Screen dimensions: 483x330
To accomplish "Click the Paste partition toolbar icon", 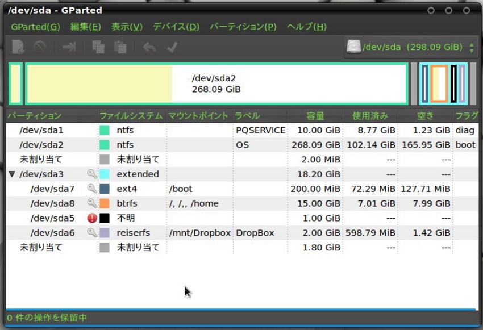I will coord(120,47).
